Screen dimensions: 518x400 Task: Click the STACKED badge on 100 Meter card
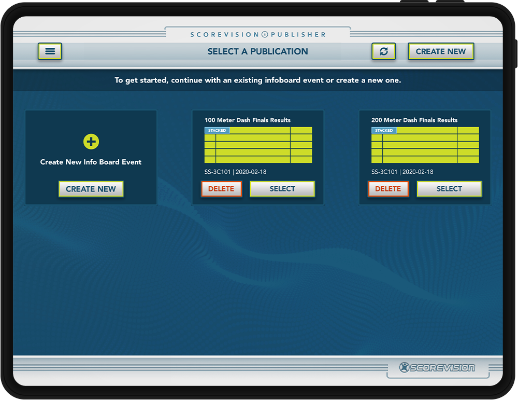tap(217, 130)
